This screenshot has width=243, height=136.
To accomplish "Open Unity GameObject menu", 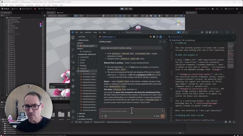I will point(19,5).
